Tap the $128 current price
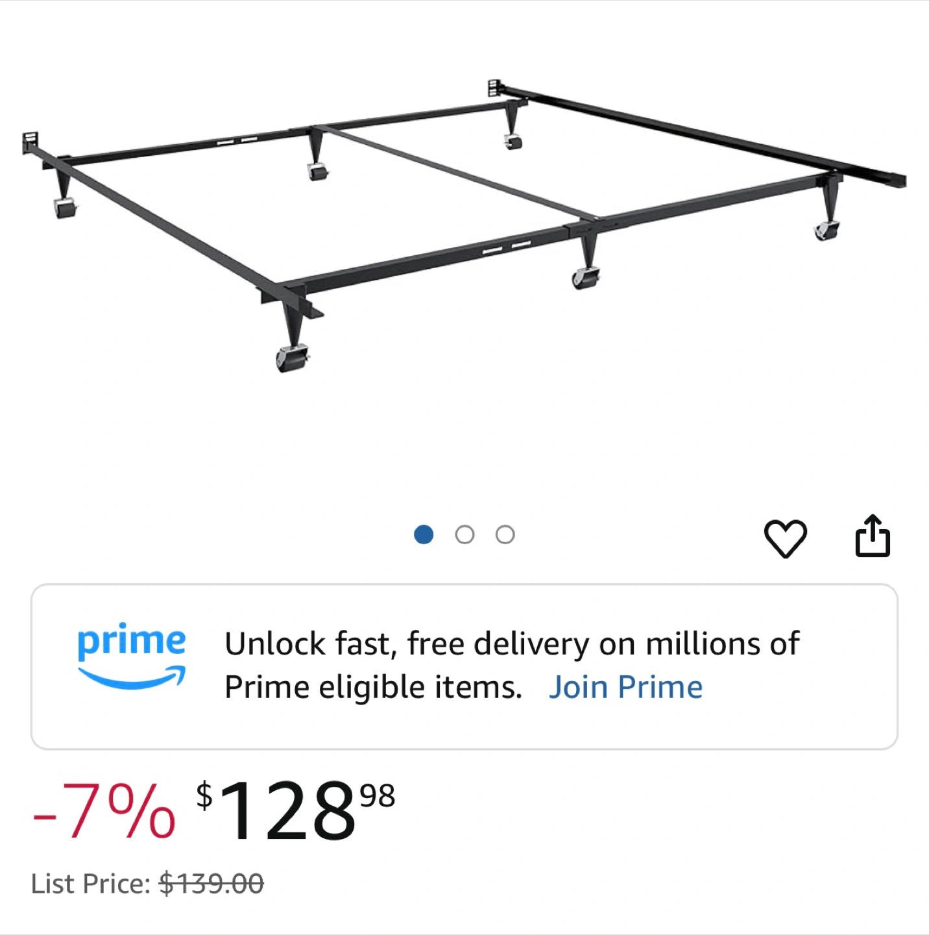This screenshot has height=935, width=929. click(277, 811)
